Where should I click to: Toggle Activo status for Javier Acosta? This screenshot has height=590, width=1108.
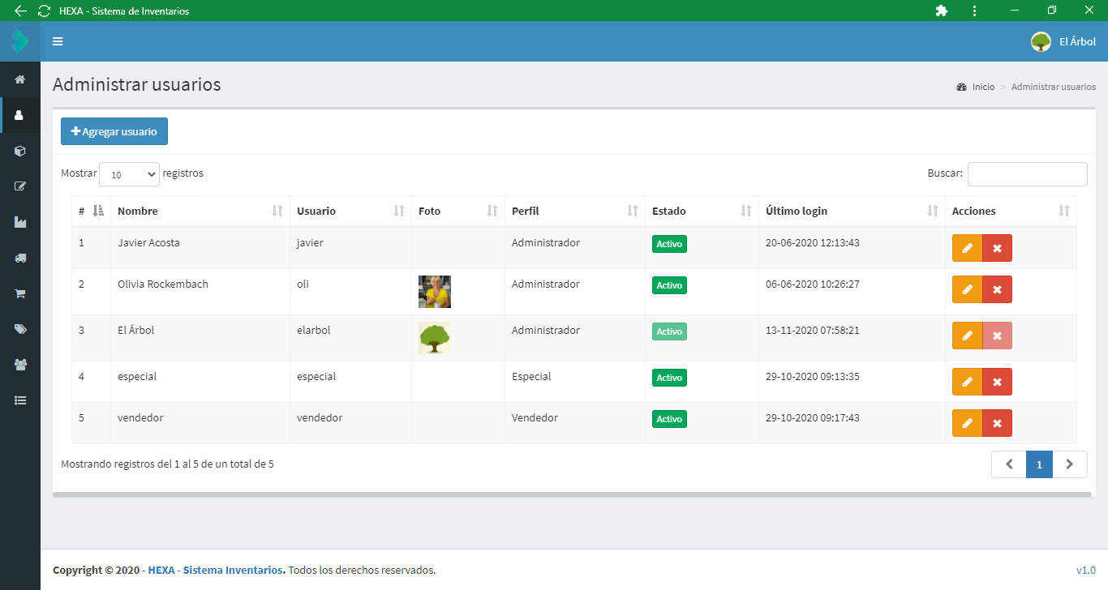click(669, 244)
